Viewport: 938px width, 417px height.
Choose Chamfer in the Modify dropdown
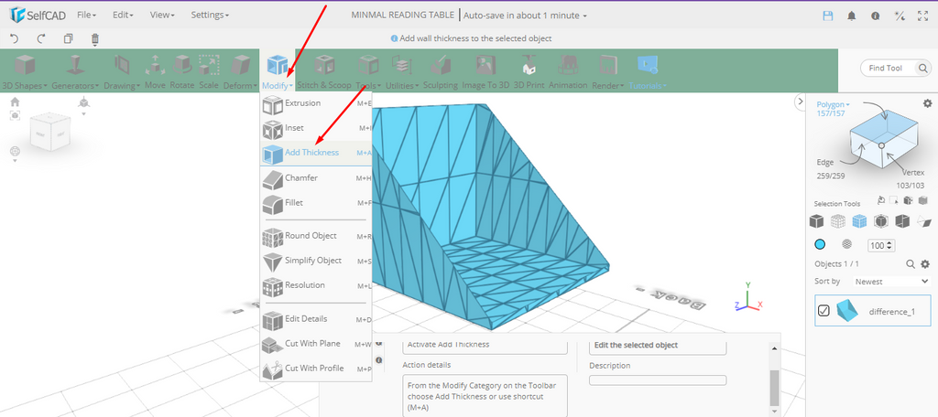301,178
